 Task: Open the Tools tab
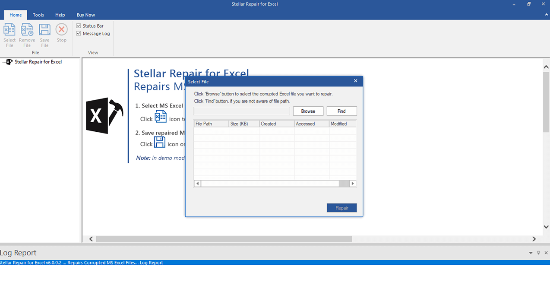click(x=38, y=15)
